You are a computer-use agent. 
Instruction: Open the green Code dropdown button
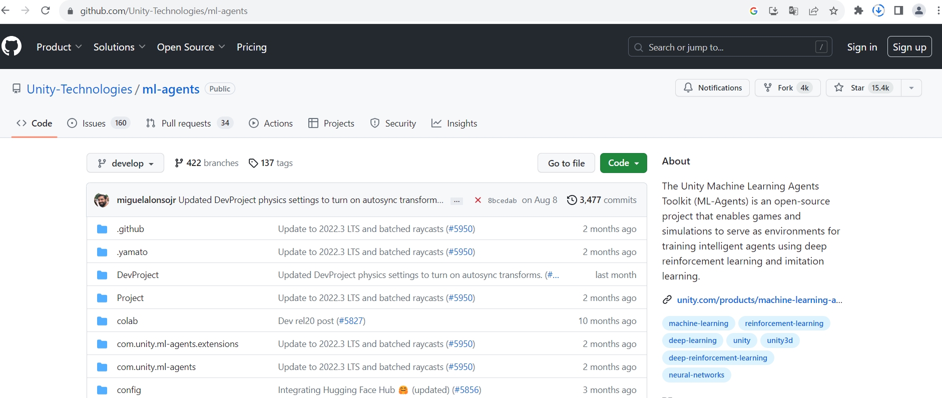pyautogui.click(x=623, y=163)
